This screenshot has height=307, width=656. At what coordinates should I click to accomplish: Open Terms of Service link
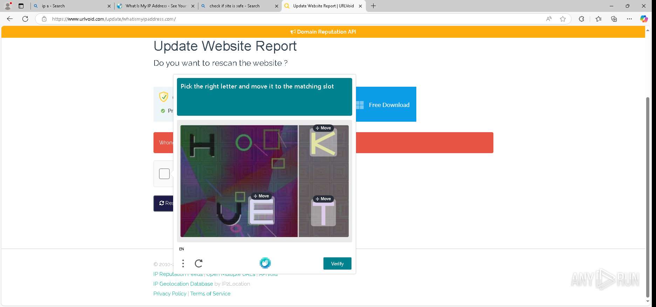point(210,294)
